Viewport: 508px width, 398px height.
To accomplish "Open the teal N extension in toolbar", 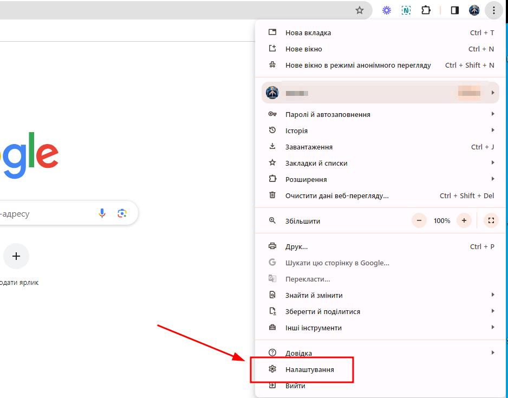I will coord(406,10).
